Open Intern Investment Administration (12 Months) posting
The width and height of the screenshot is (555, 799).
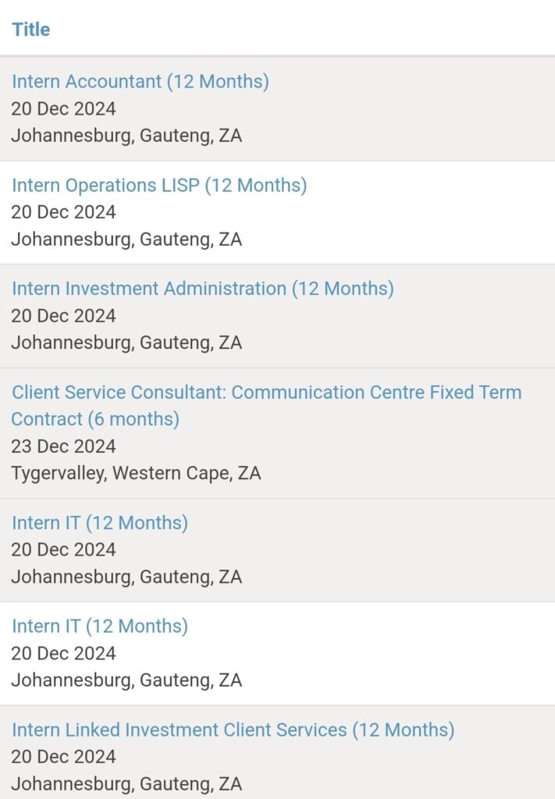pyautogui.click(x=202, y=289)
